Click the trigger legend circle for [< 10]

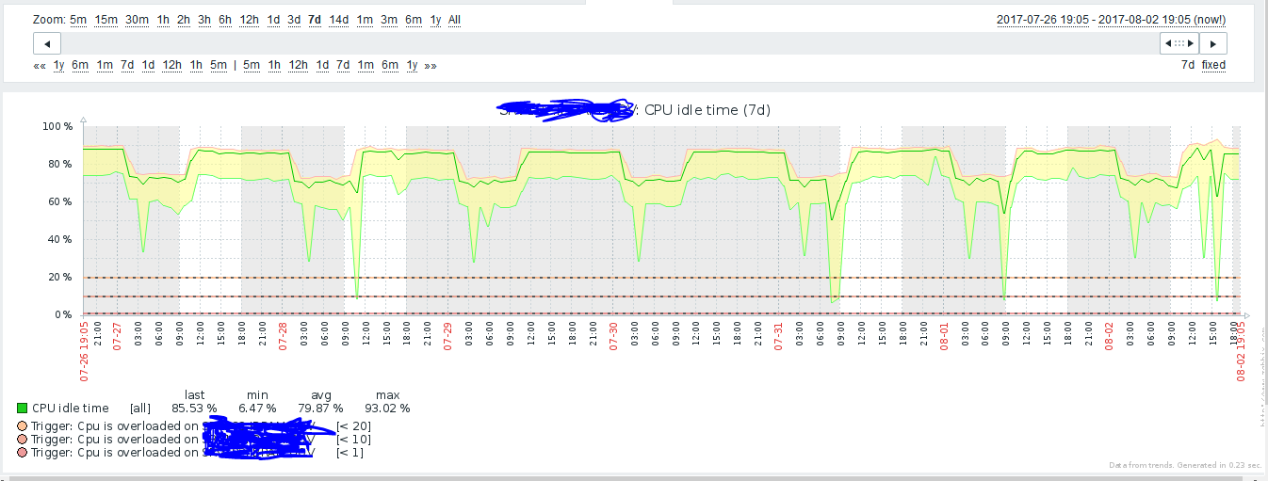point(23,440)
